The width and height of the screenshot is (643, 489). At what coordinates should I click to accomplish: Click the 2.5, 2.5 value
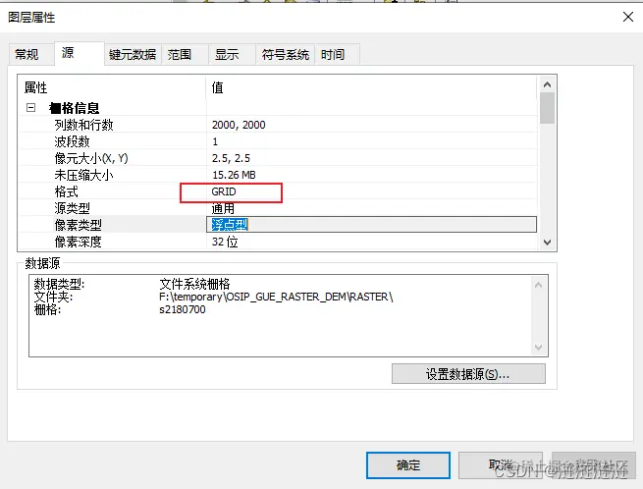tap(231, 158)
